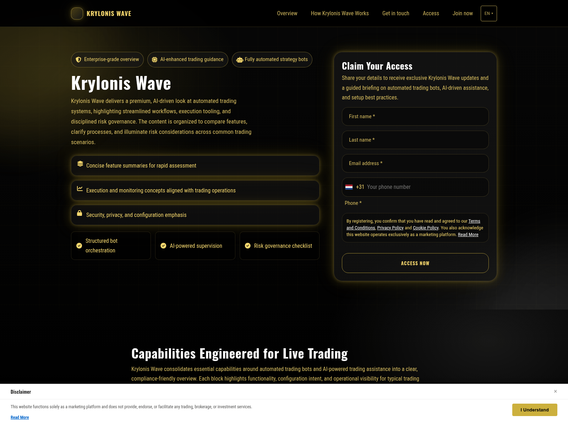Click the Concise feature summaries for rapid assessment text
This screenshot has height=426, width=568.
click(x=141, y=166)
